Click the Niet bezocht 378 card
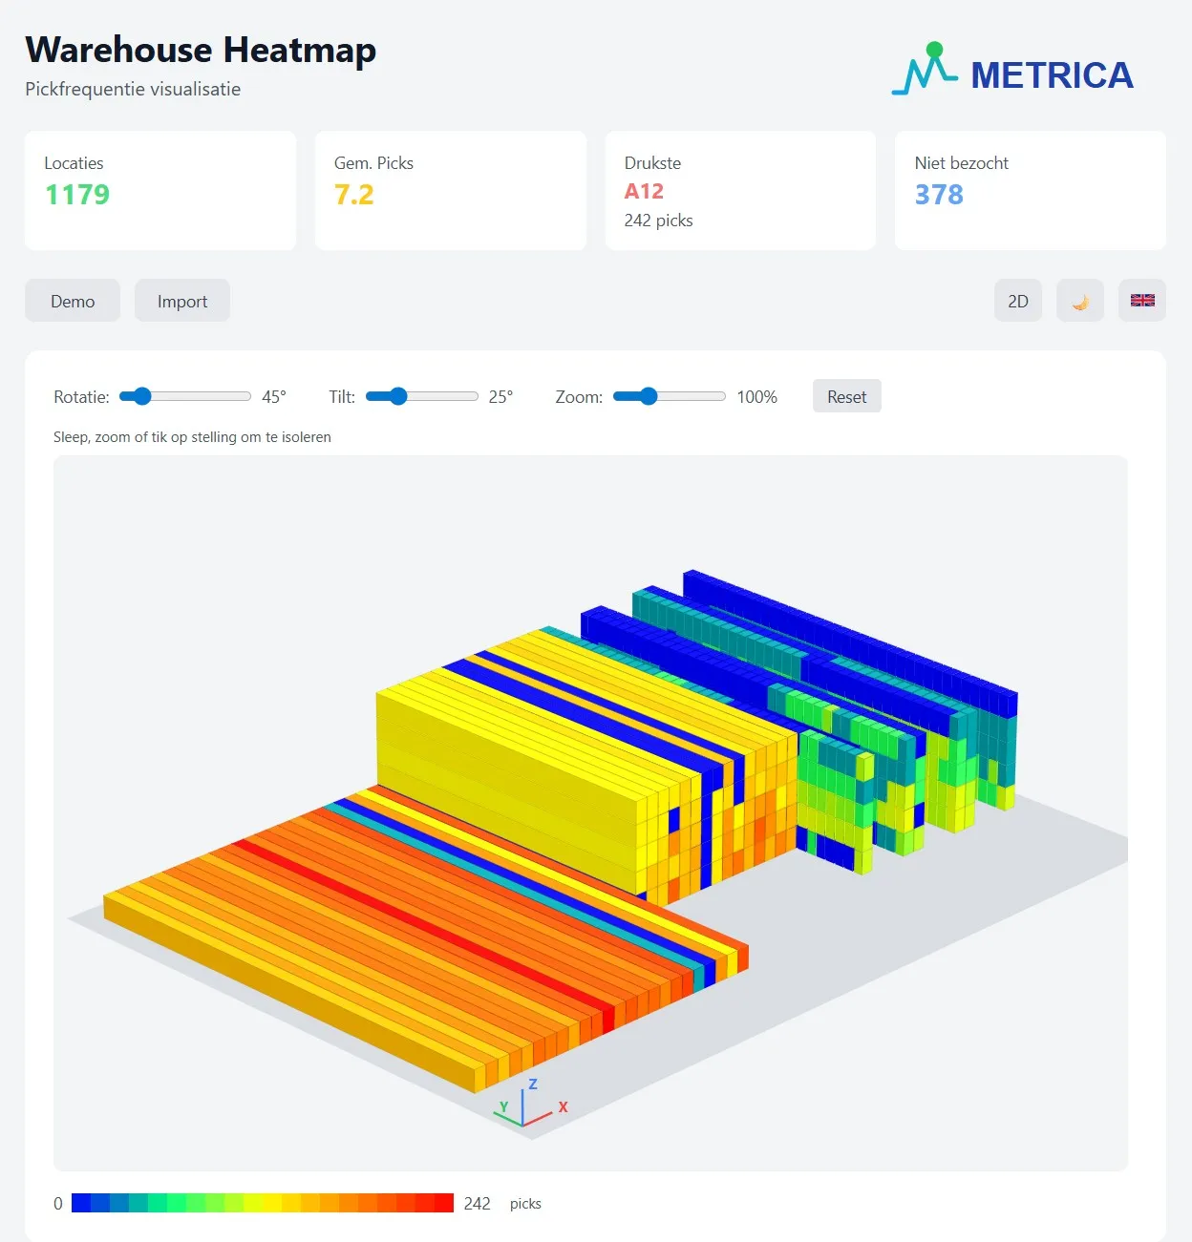The width and height of the screenshot is (1192, 1242). pyautogui.click(x=1030, y=191)
